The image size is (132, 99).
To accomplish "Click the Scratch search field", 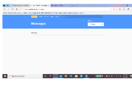I will tap(82, 16).
